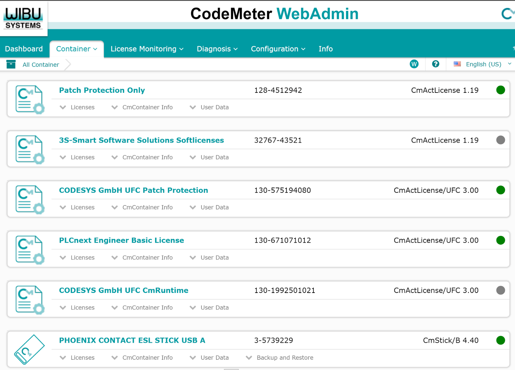Click the CODESYS UFC Patch Protection container icon

tap(30, 199)
